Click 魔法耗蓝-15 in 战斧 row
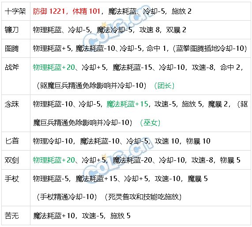This screenshot has height=227, width=252. [x=132, y=67]
